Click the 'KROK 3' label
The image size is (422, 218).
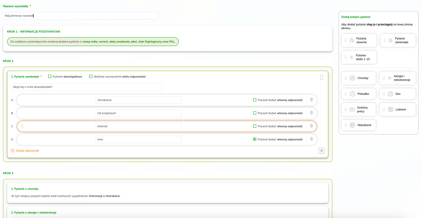(x=8, y=173)
